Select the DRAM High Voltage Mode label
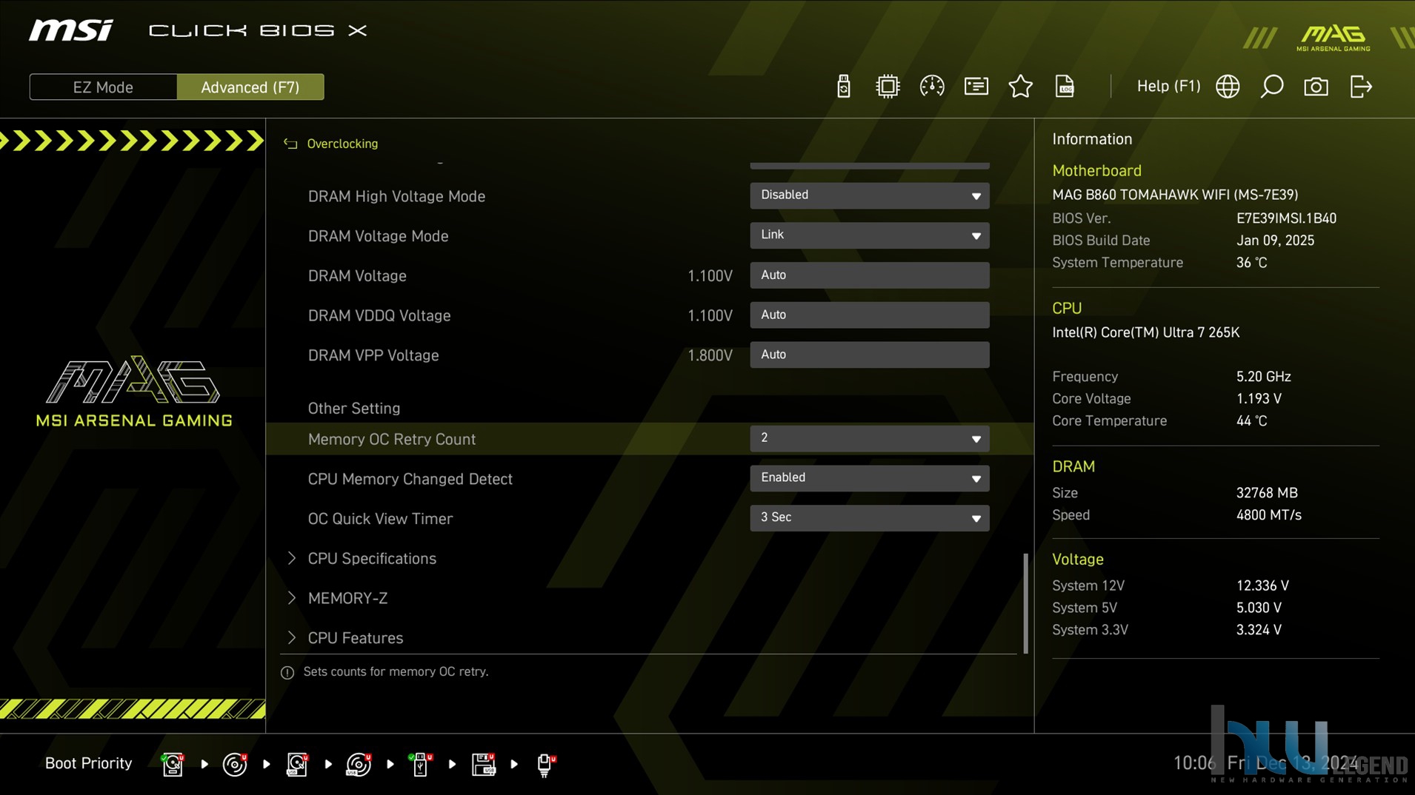1415x795 pixels. 396,197
